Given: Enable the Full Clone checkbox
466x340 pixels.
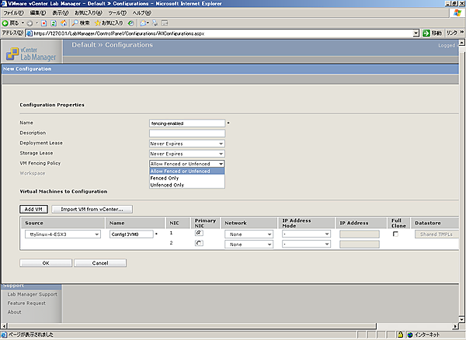Looking at the screenshot, I should (x=397, y=233).
